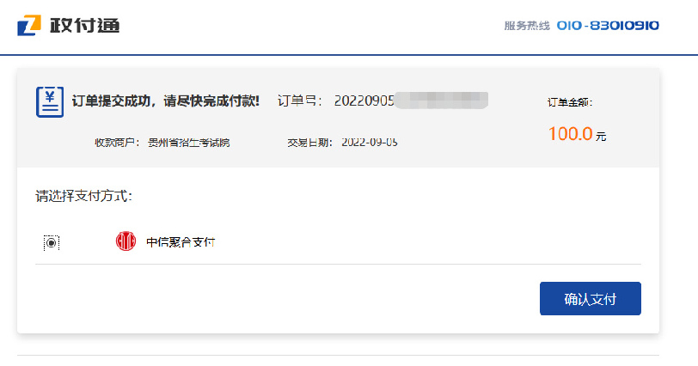Click the 订单号 label
The height and width of the screenshot is (366, 698).
click(x=300, y=101)
